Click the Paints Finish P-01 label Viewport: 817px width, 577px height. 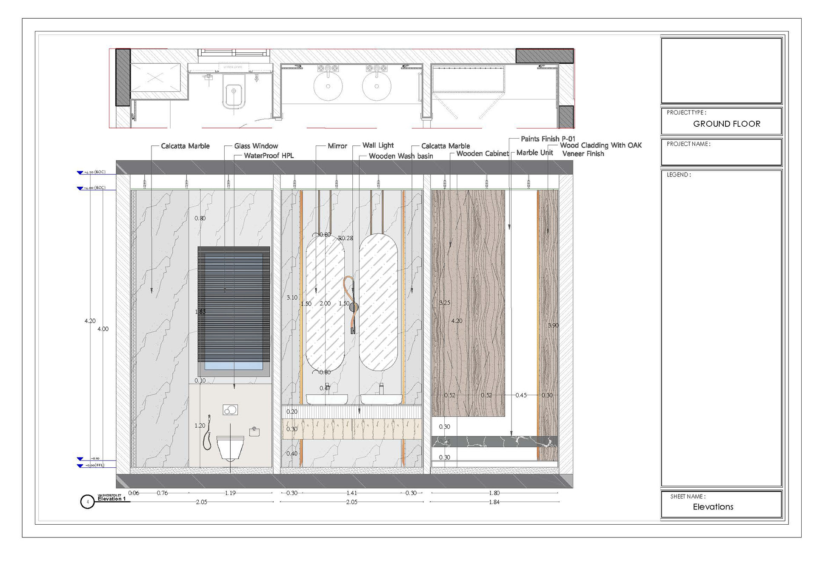548,139
